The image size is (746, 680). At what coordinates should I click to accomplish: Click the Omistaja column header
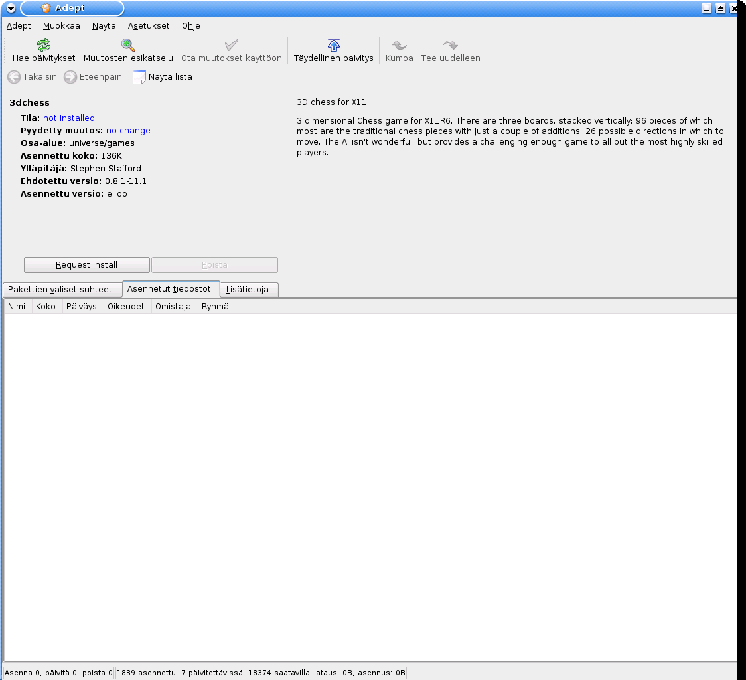pos(173,307)
